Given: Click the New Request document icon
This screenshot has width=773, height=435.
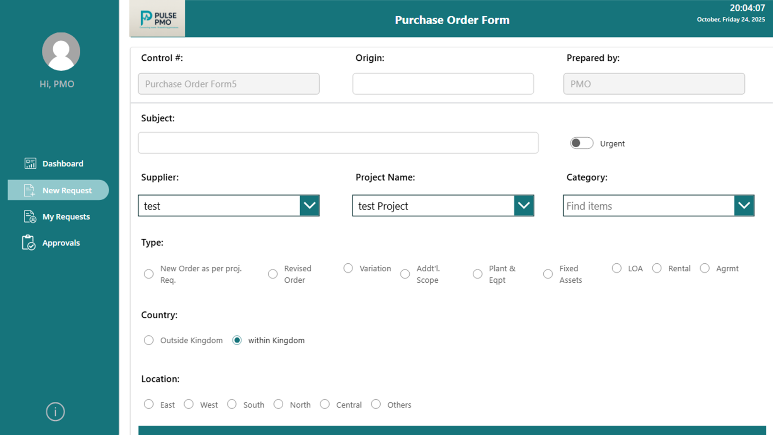Looking at the screenshot, I should point(29,190).
